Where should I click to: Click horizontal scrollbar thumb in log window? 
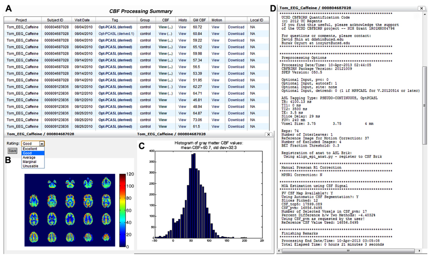tap(348, 251)
